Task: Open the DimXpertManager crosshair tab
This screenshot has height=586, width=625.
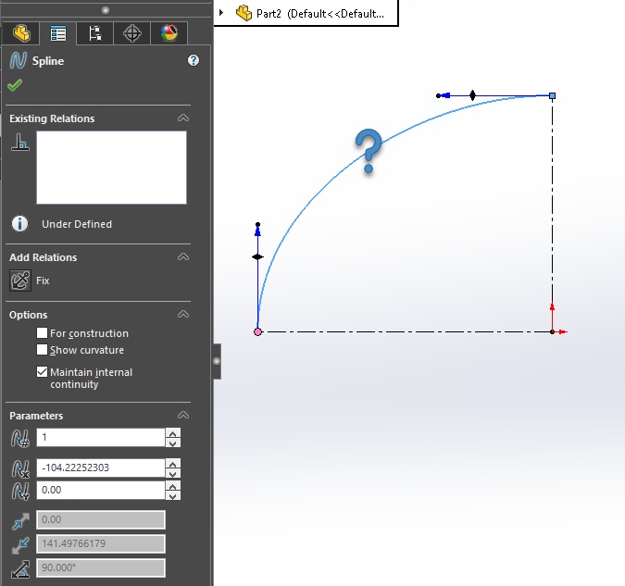Action: pyautogui.click(x=131, y=33)
